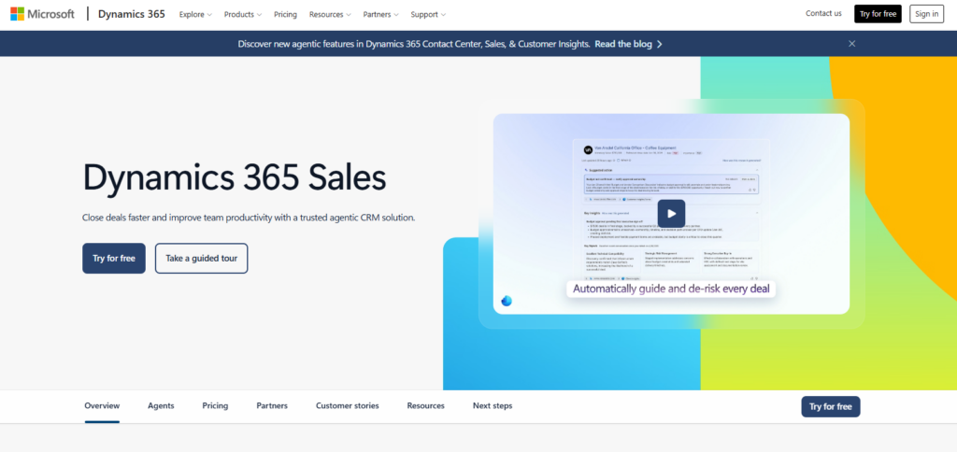The height and width of the screenshot is (452, 957).
Task: Click the black Try for free header button
Action: tap(878, 14)
